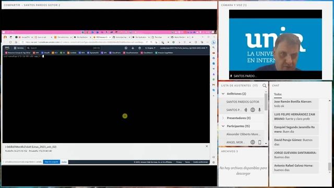The height and width of the screenshot is (188, 334).
Task: Click Ocultar link in sharing bar
Action: pyautogui.click(x=64, y=162)
